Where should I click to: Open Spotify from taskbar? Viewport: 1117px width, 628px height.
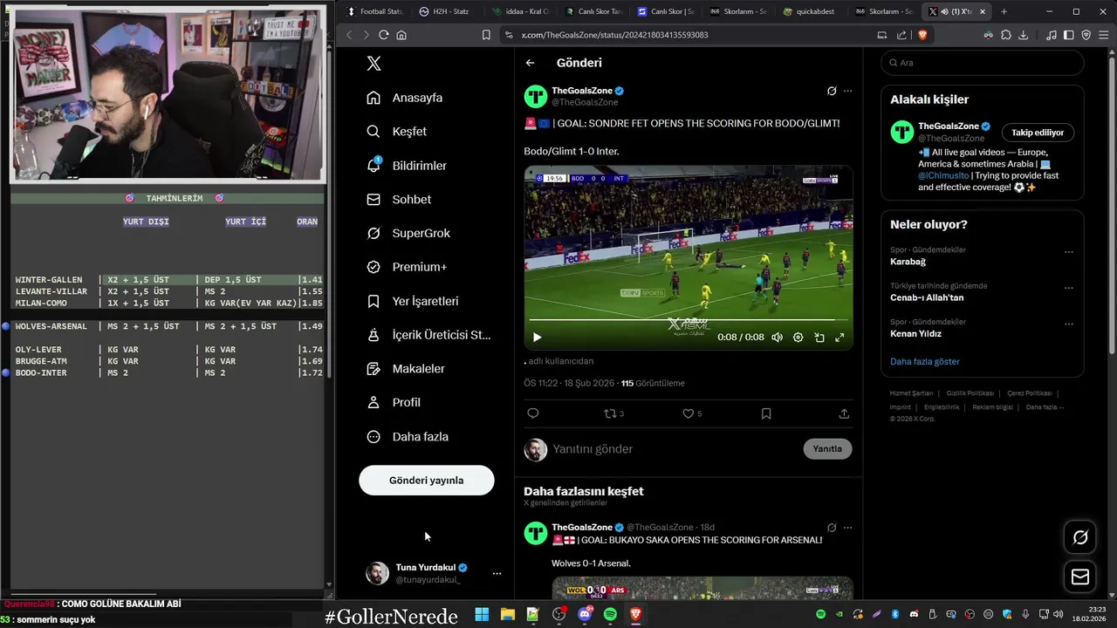point(610,615)
